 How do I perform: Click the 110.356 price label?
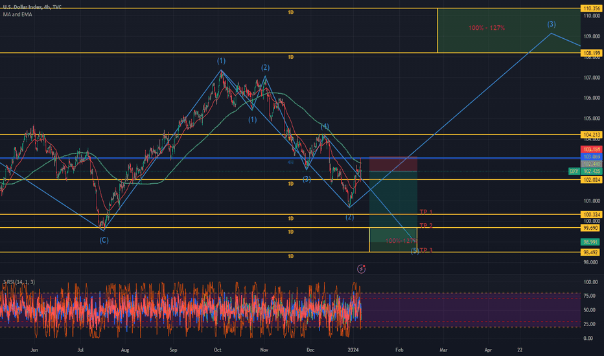(x=591, y=8)
